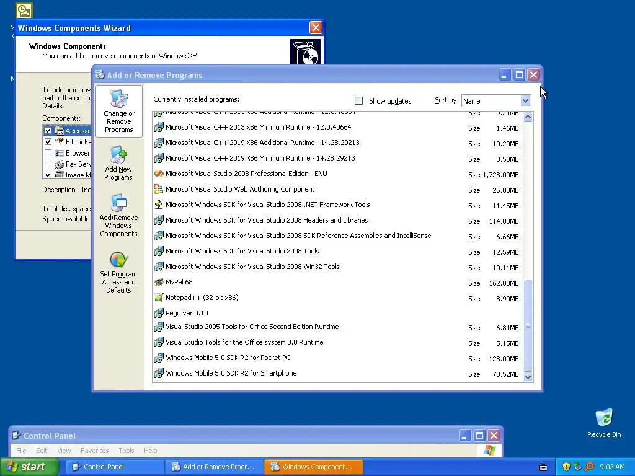Close the Windows Components Wizard window
The height and width of the screenshot is (476, 635).
pyautogui.click(x=316, y=27)
